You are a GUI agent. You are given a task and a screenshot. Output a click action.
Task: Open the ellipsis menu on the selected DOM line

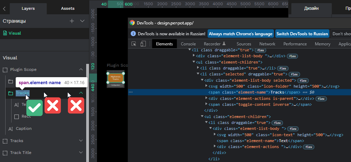click(x=131, y=92)
